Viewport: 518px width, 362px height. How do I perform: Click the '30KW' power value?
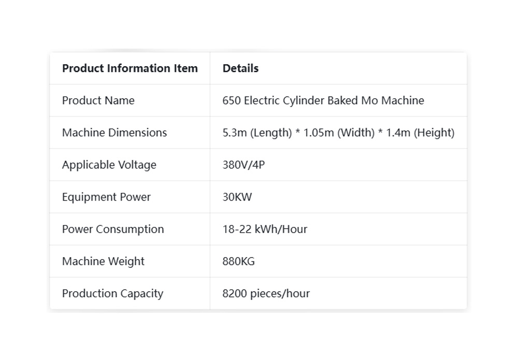pyautogui.click(x=237, y=197)
